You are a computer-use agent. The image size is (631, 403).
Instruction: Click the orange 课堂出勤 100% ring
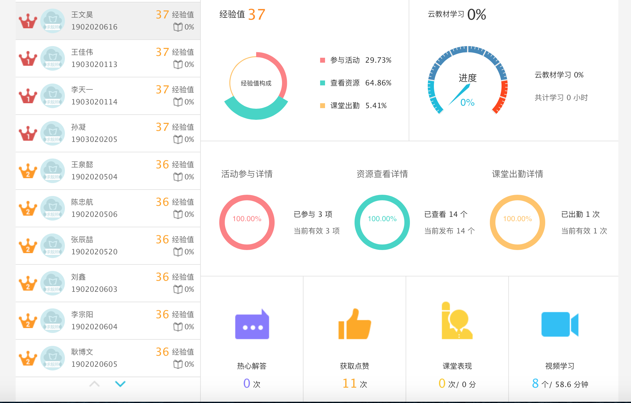click(x=518, y=222)
